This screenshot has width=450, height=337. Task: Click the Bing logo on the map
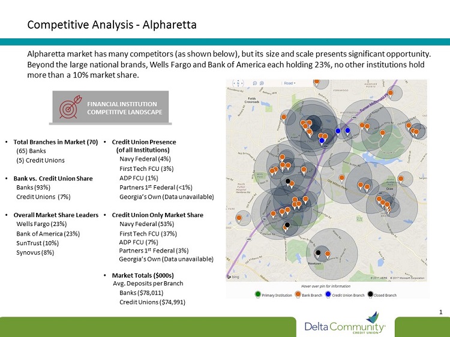click(x=234, y=276)
